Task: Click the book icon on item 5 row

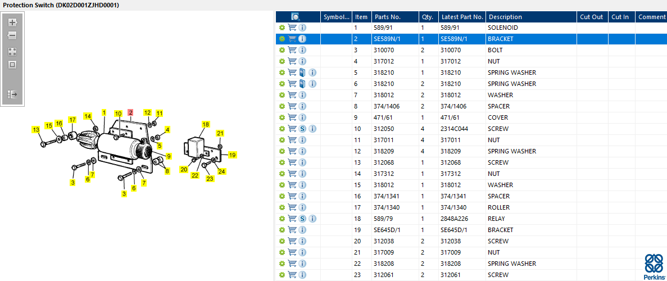Action: tap(302, 72)
